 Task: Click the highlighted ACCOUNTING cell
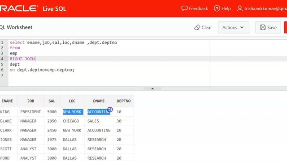pos(99,112)
